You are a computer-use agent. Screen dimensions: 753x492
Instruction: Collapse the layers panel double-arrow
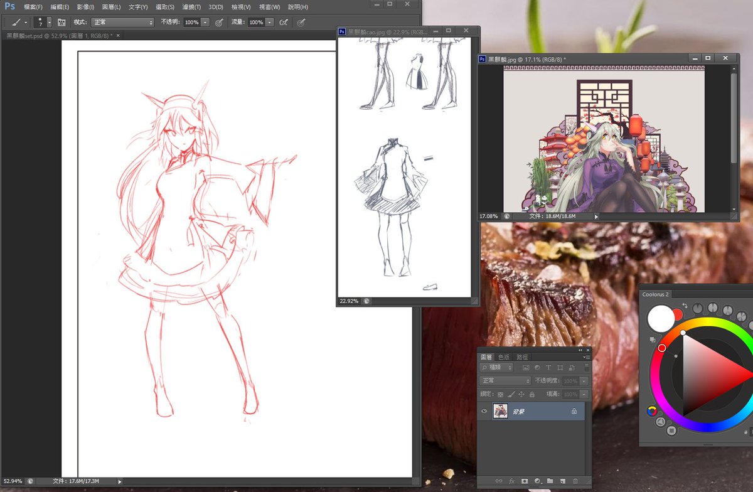580,350
